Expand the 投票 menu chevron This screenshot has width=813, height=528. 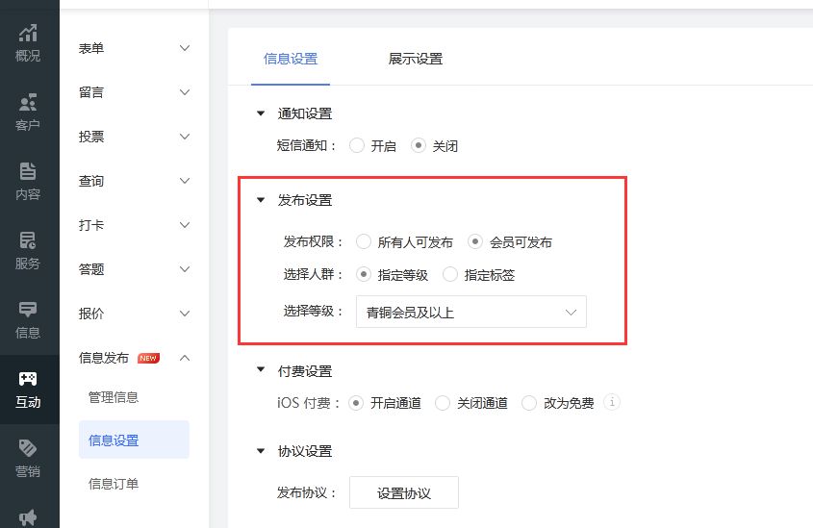pyautogui.click(x=185, y=137)
